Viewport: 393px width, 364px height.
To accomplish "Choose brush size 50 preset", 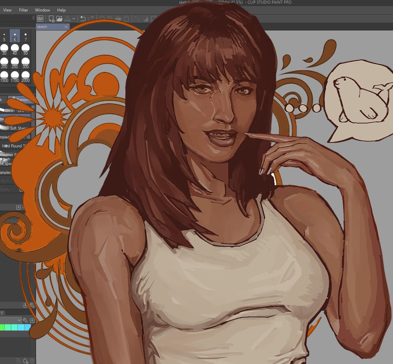I will pos(25,49).
